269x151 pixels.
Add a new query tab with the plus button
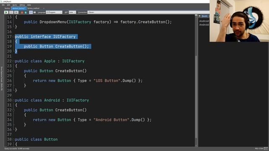click(44, 8)
